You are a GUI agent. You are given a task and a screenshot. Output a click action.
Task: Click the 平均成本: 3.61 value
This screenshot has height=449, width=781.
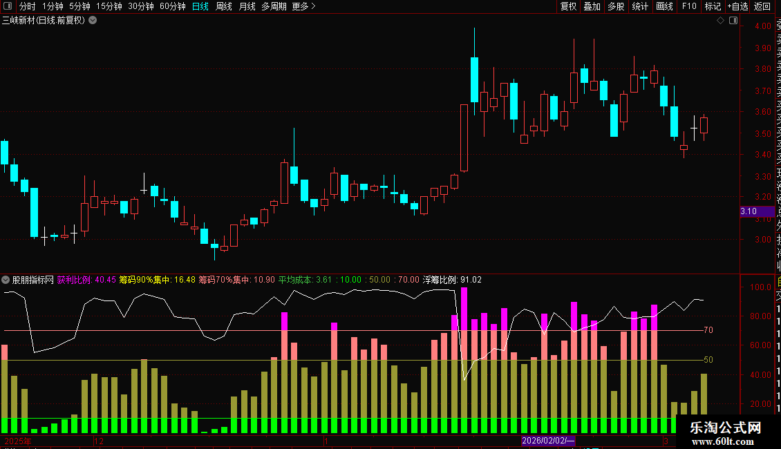pyautogui.click(x=305, y=280)
